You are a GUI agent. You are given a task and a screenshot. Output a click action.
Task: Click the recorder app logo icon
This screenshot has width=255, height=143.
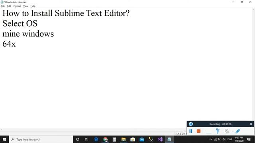click(x=191, y=124)
